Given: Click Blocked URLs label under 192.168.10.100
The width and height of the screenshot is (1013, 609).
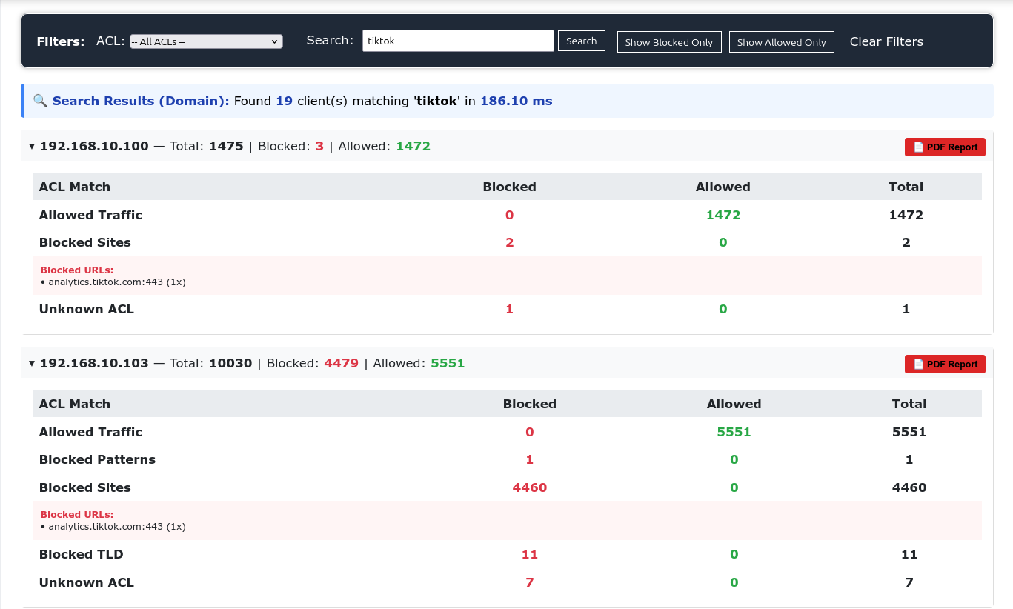Looking at the screenshot, I should click(x=77, y=270).
